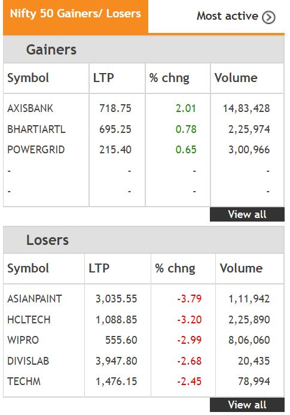Select the Nifty 50 Gainers/ Losers tab
Screen dimensions: 290x415
(x=75, y=17)
